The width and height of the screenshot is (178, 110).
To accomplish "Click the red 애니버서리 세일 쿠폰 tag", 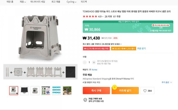I will [x=96, y=48].
